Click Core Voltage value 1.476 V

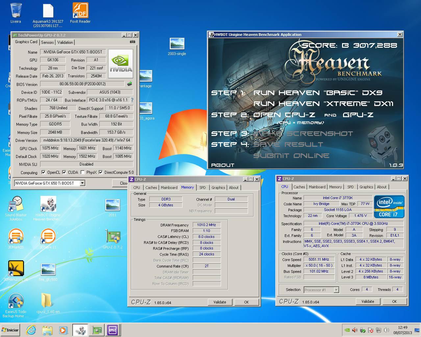coord(360,216)
